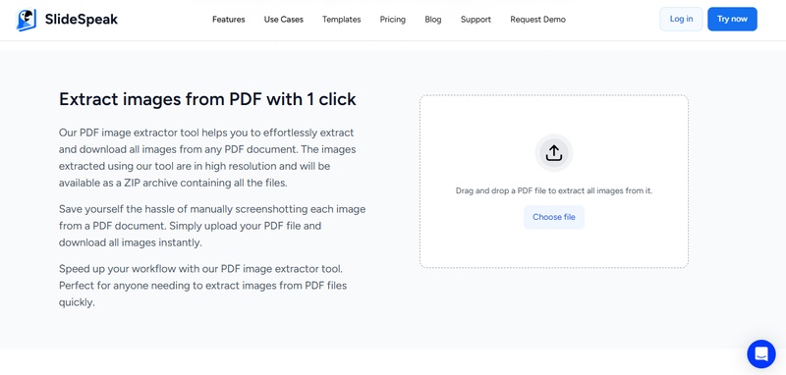
Task: Open the chat support bubble icon
Action: pyautogui.click(x=760, y=354)
